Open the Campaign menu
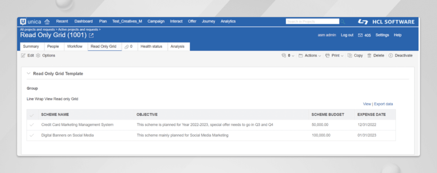This screenshot has width=437, height=173. (156, 21)
